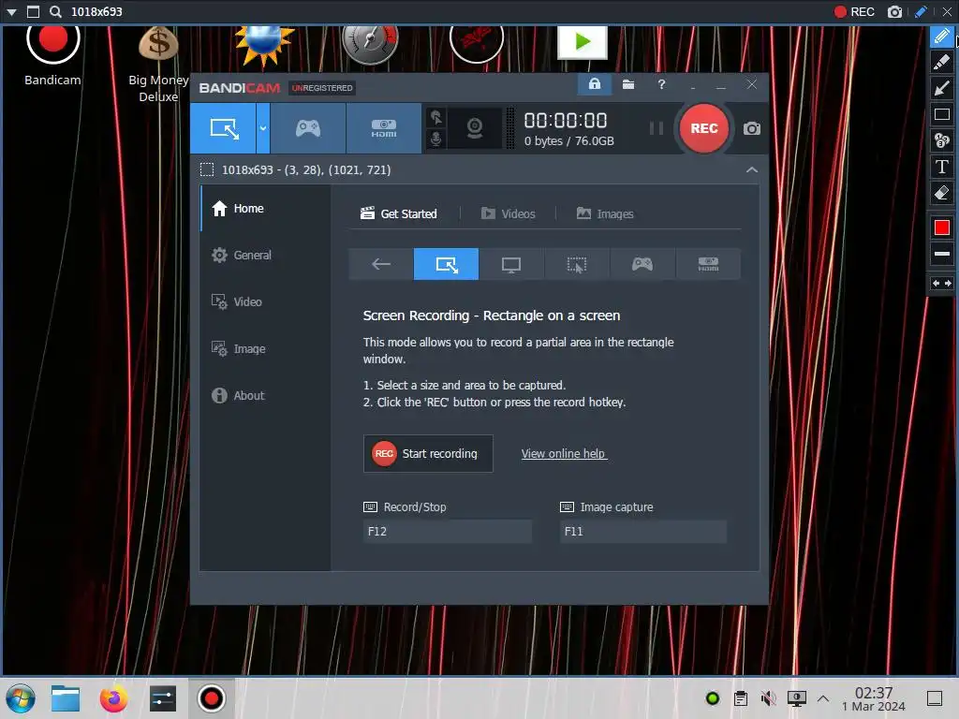Select the Rectangle drawing tool
The width and height of the screenshot is (959, 719).
pyautogui.click(x=942, y=114)
